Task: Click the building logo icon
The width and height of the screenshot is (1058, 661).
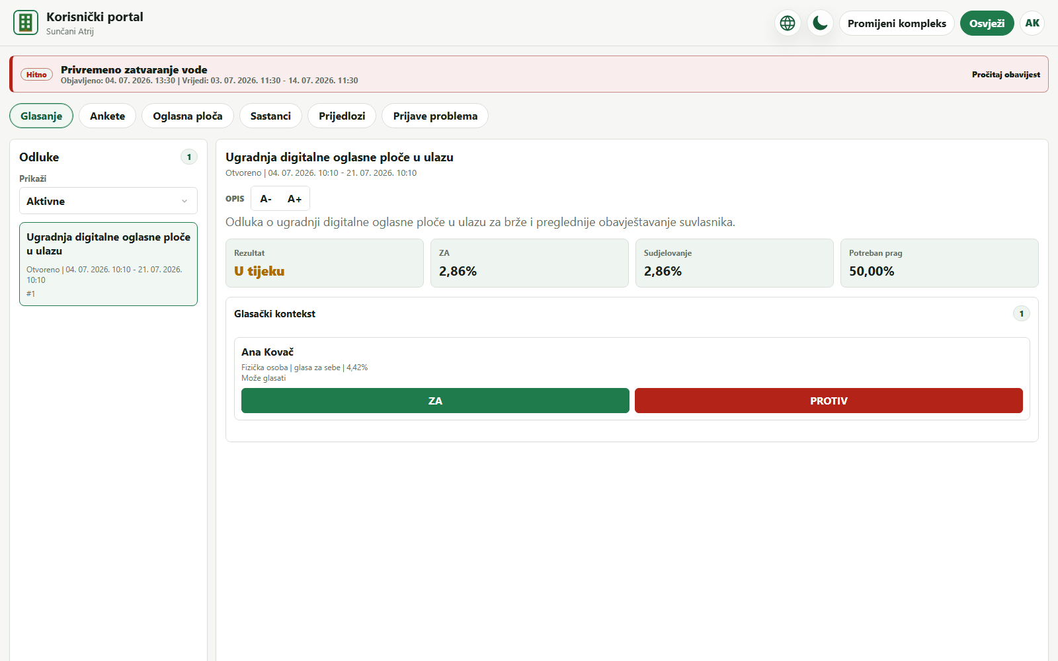Action: pyautogui.click(x=26, y=22)
